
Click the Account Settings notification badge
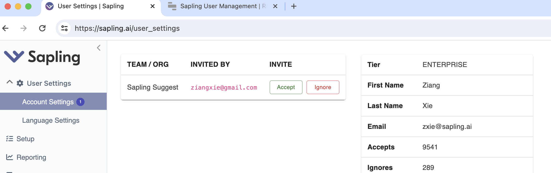80,102
